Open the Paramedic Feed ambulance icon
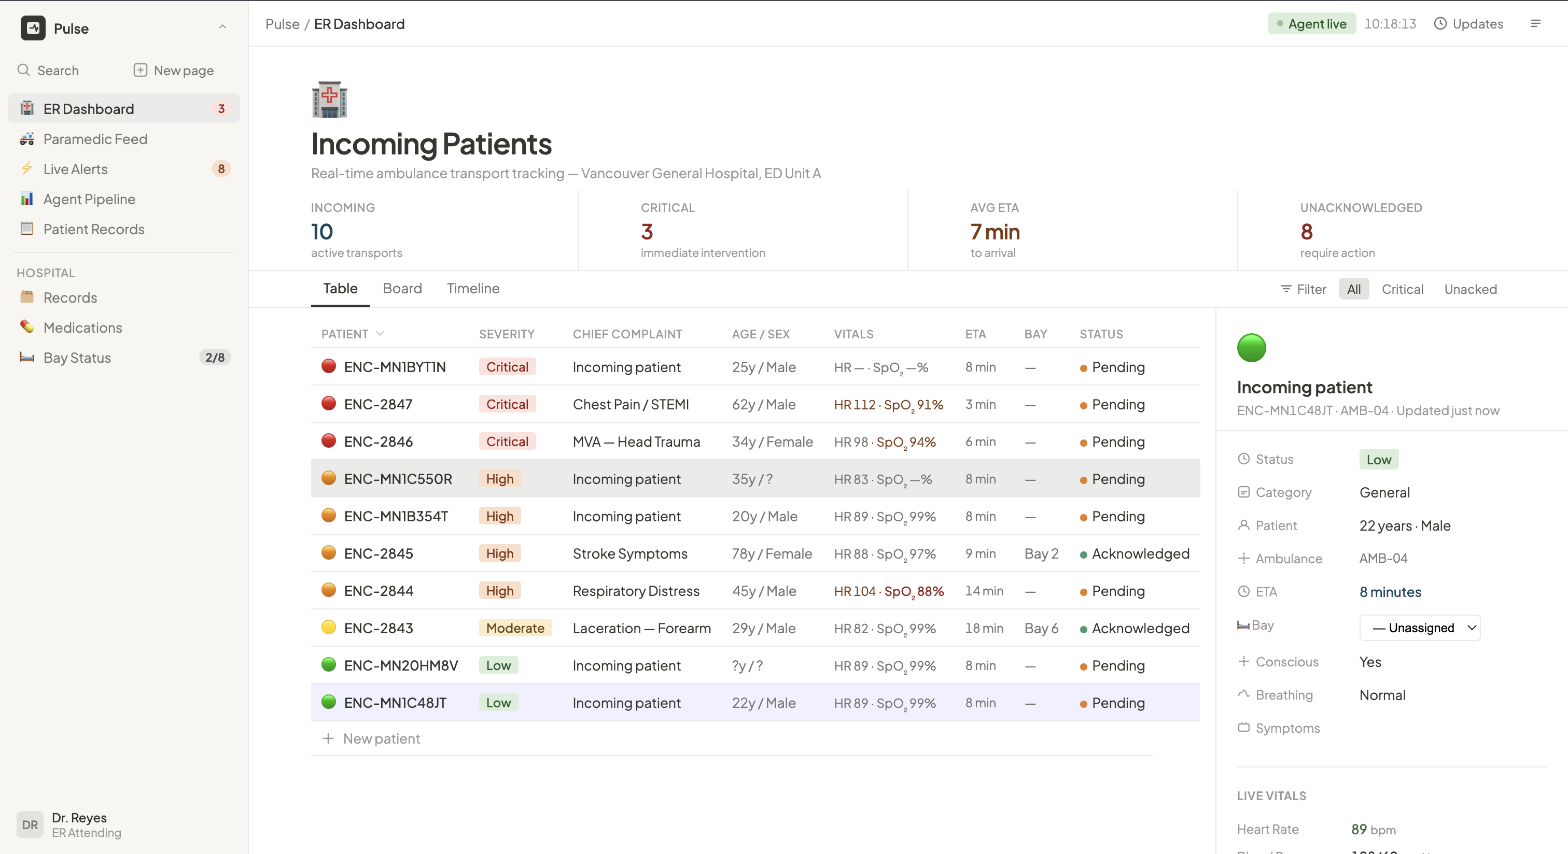The width and height of the screenshot is (1568, 854). coord(27,139)
